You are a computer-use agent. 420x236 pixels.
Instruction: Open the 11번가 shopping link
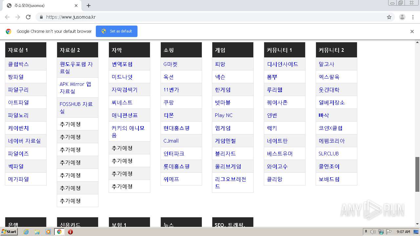(x=171, y=90)
